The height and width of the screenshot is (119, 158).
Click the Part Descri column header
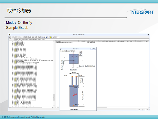83,41
